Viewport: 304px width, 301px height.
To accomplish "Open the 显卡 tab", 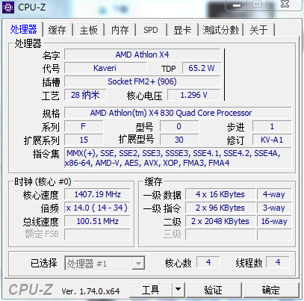I will click(x=182, y=30).
